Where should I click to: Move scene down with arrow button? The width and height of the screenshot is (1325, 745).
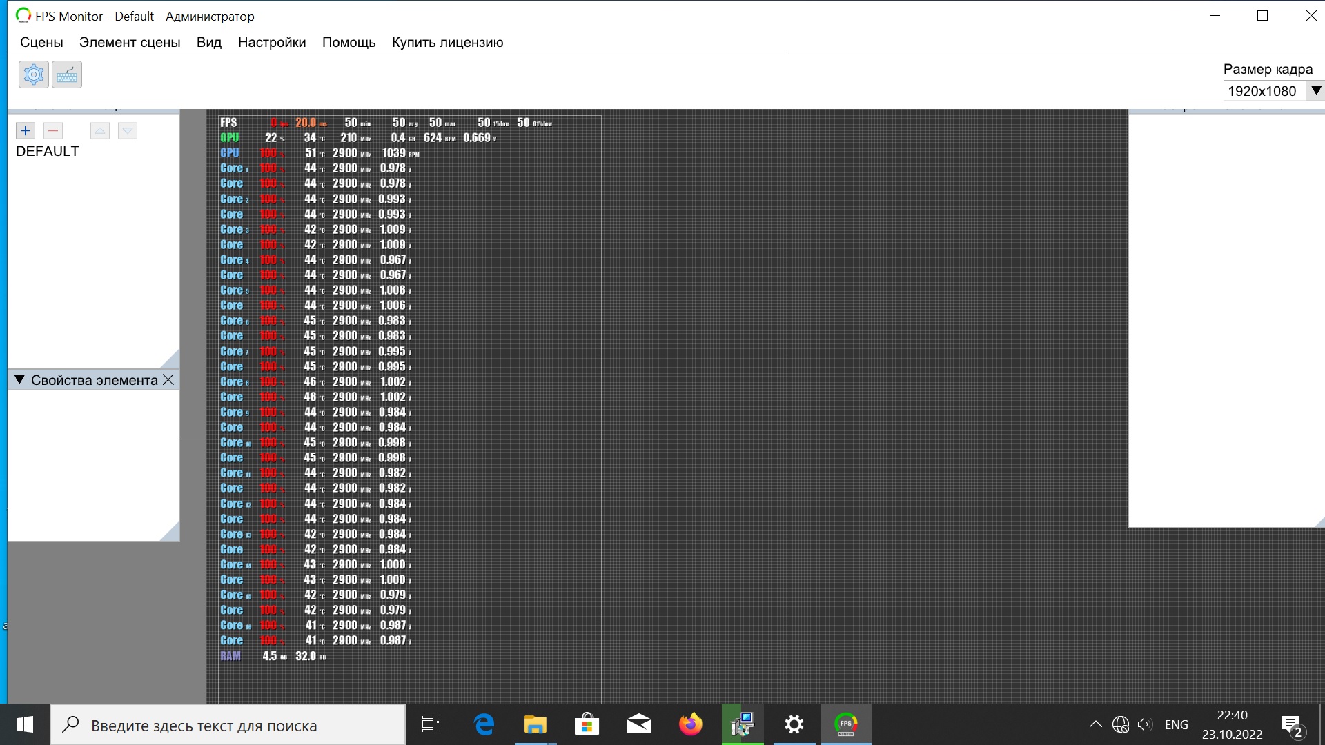(x=128, y=130)
